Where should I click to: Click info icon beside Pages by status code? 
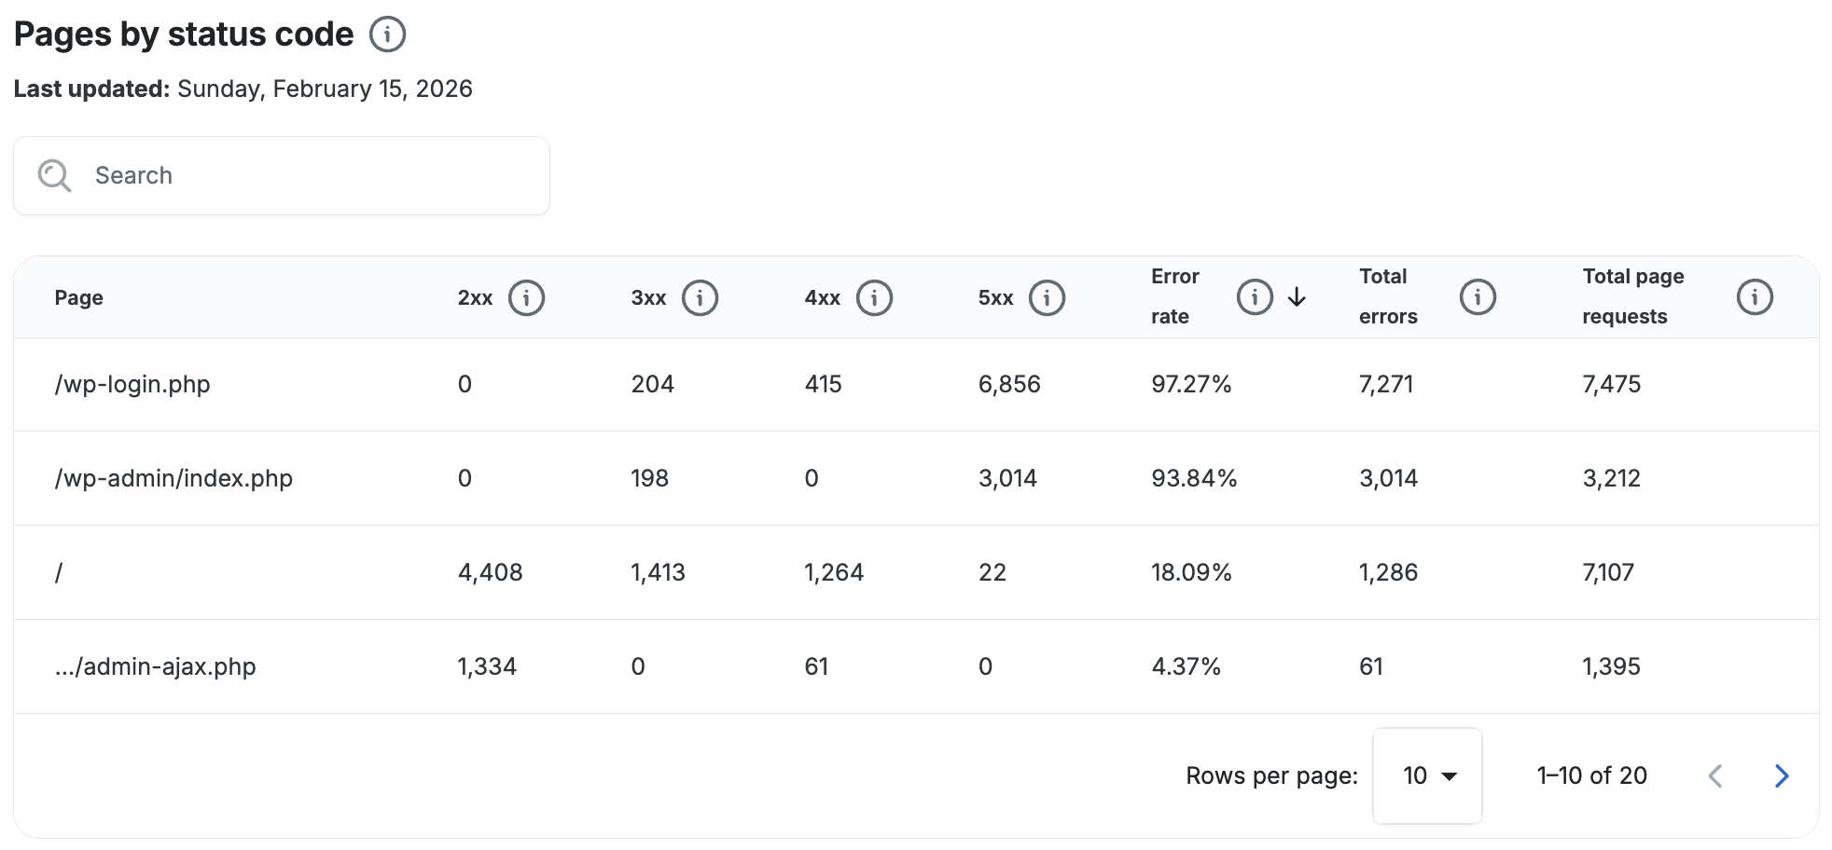click(x=387, y=34)
